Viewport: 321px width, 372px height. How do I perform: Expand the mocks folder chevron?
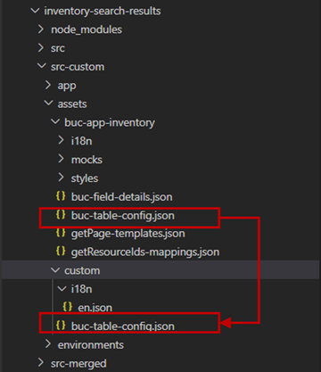(61, 159)
